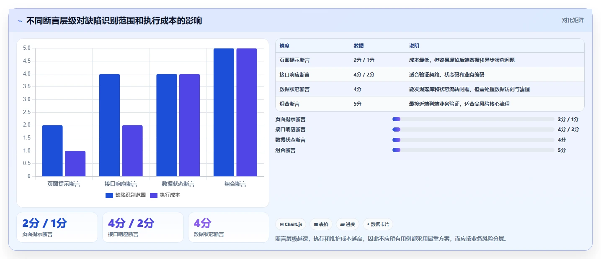The image size is (601, 259).
Task: Click the chart title 不同断言层级对缺陷识别范围和执行成本的影响
Action: tap(114, 20)
